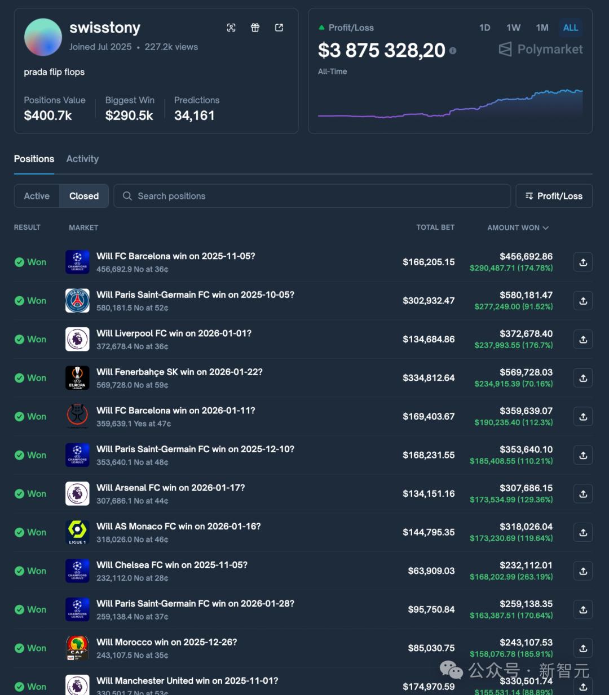This screenshot has height=695, width=609.
Task: Show Active positions
Action: click(37, 196)
